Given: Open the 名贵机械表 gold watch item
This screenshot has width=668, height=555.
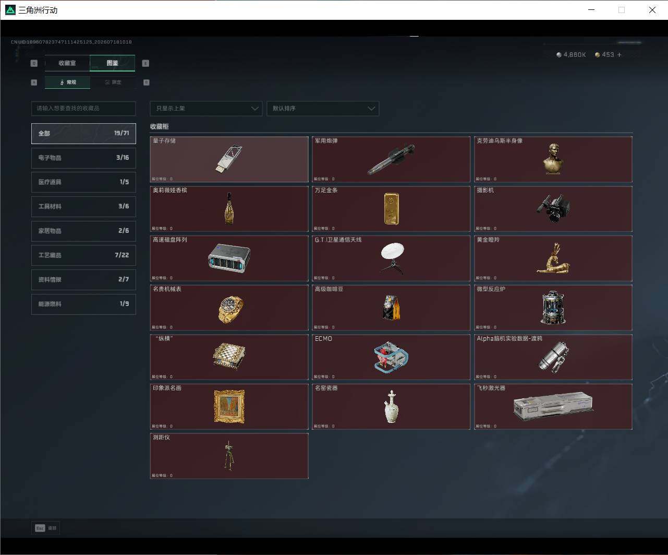Looking at the screenshot, I should coord(229,308).
